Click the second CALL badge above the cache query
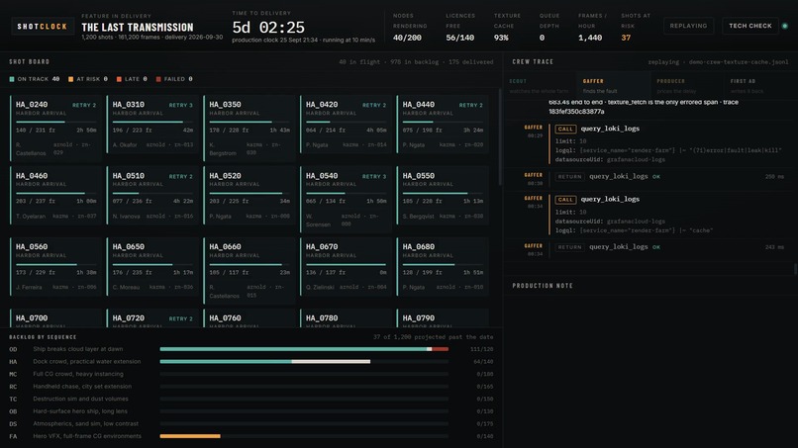The image size is (798, 448). (x=565, y=200)
